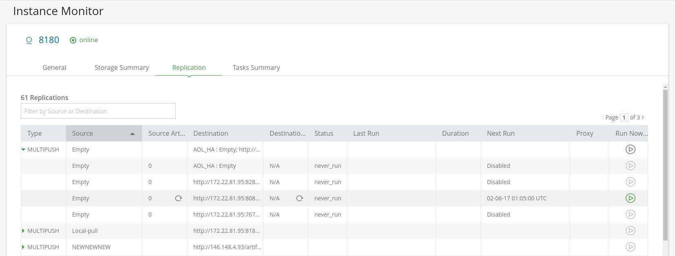Screen dimensions: 675x256
Task: Run the top Empty MULTIPUSH replication now
Action: 630,150
